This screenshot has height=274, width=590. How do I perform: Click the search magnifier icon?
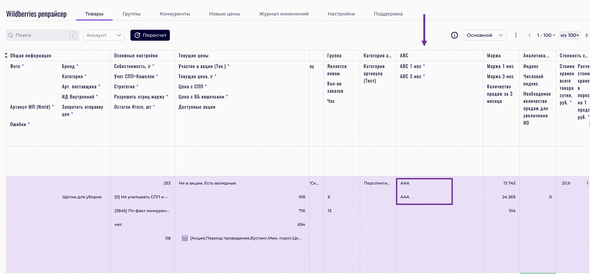coord(11,35)
